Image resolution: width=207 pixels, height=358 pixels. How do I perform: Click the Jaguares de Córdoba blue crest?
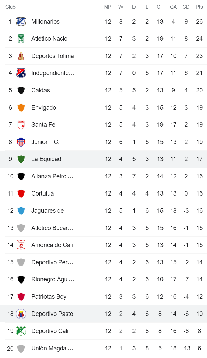(x=21, y=211)
